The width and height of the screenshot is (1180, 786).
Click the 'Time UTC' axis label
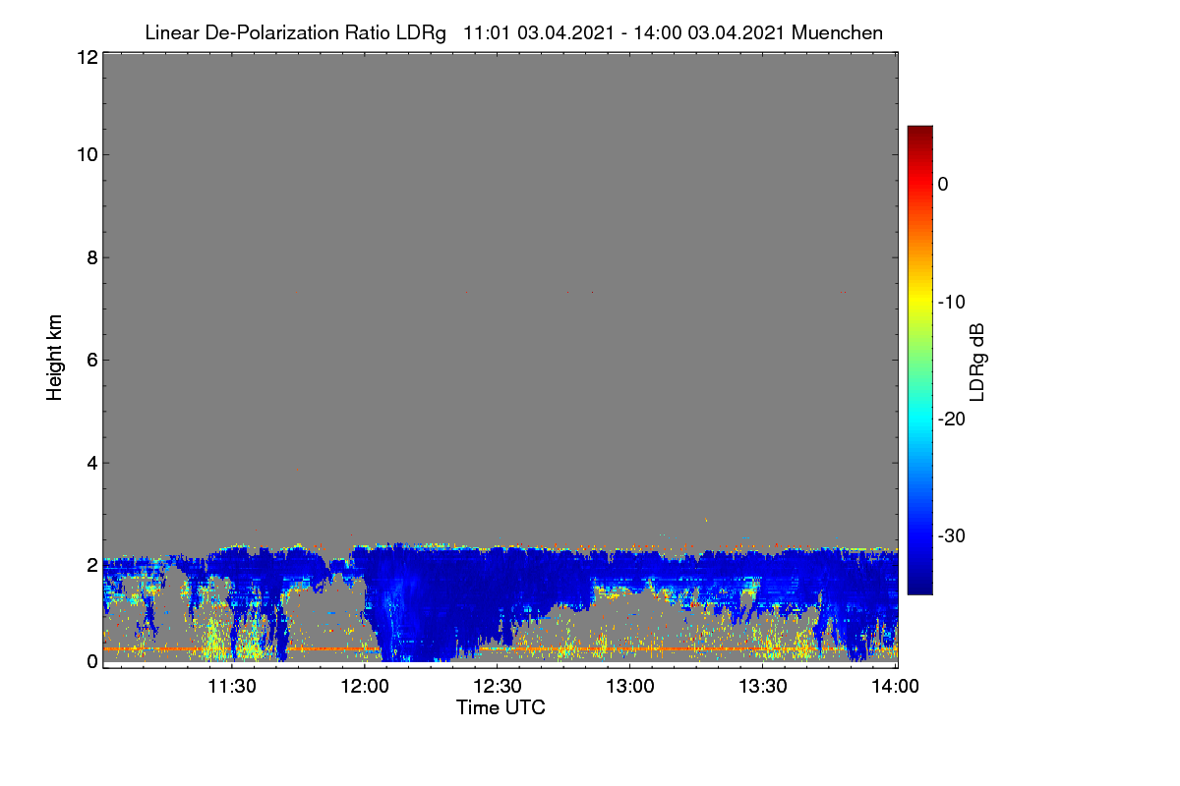[501, 707]
